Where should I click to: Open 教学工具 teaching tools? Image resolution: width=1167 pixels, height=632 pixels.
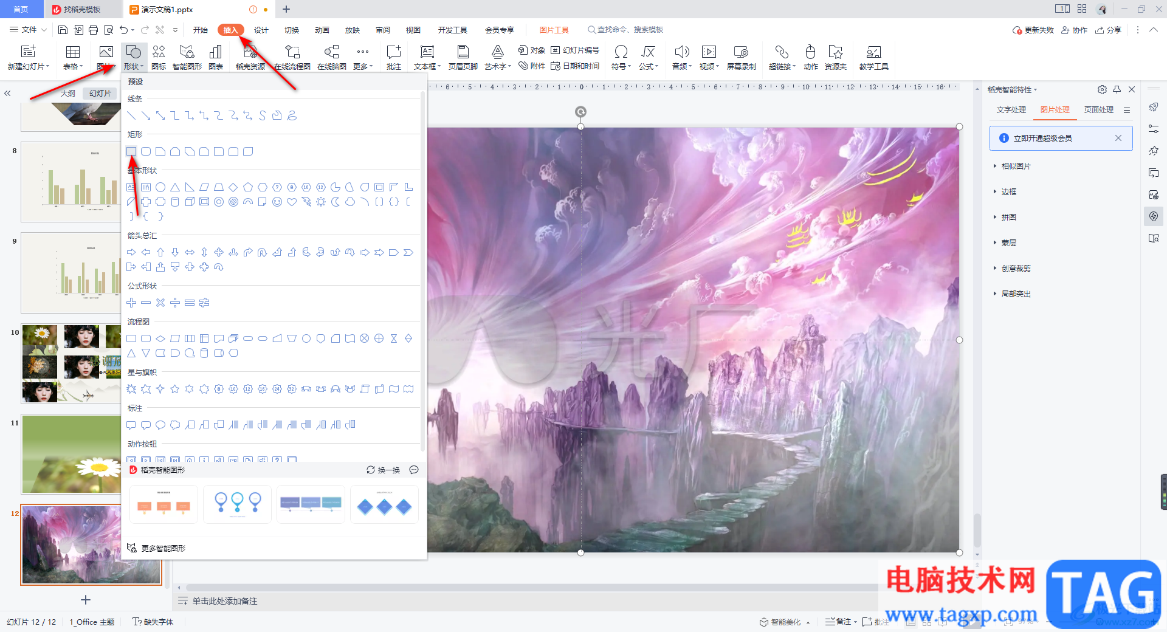(874, 58)
